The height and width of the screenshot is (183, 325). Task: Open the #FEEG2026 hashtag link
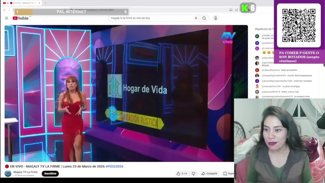click(x=114, y=166)
